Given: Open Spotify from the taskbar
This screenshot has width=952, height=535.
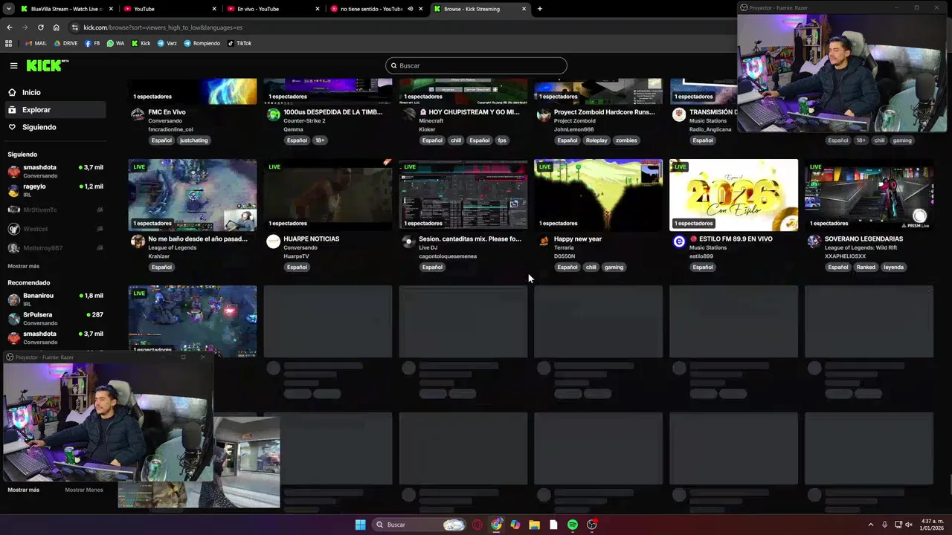Looking at the screenshot, I should pyautogui.click(x=573, y=525).
